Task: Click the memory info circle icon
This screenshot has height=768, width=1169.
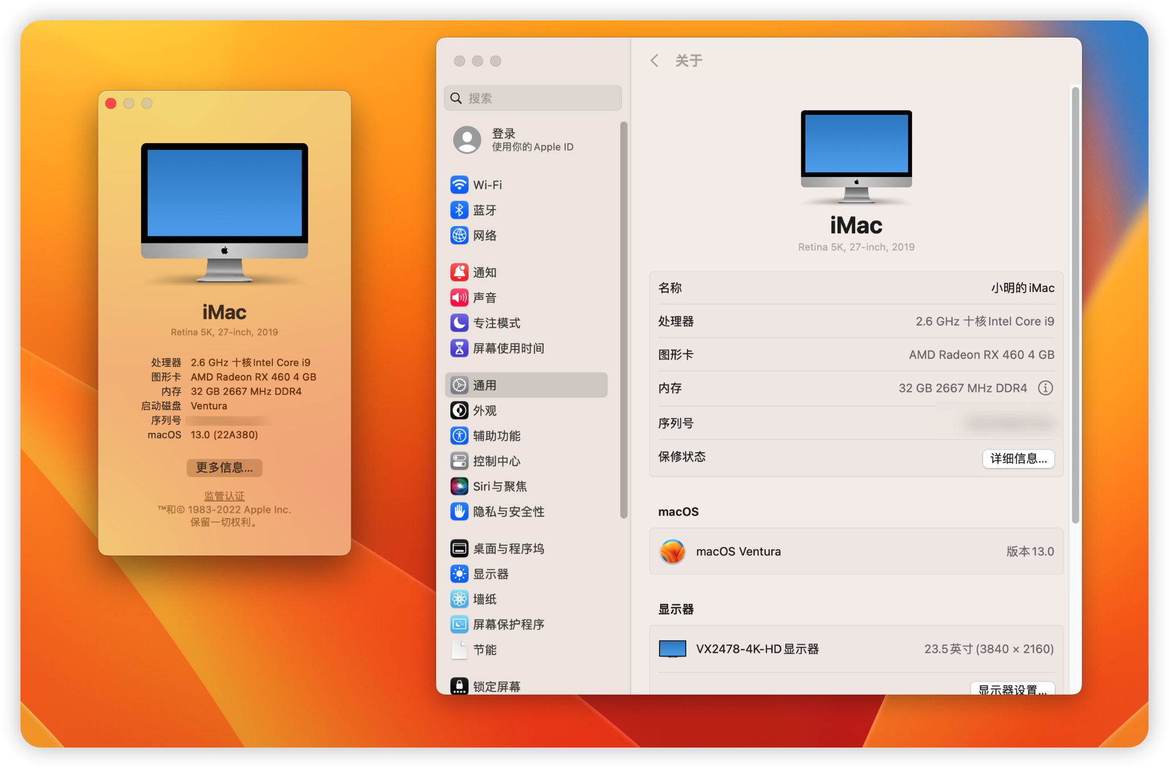Action: tap(1046, 388)
